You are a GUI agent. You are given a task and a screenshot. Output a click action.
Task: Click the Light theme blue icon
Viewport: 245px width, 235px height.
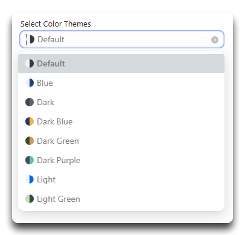(x=30, y=179)
